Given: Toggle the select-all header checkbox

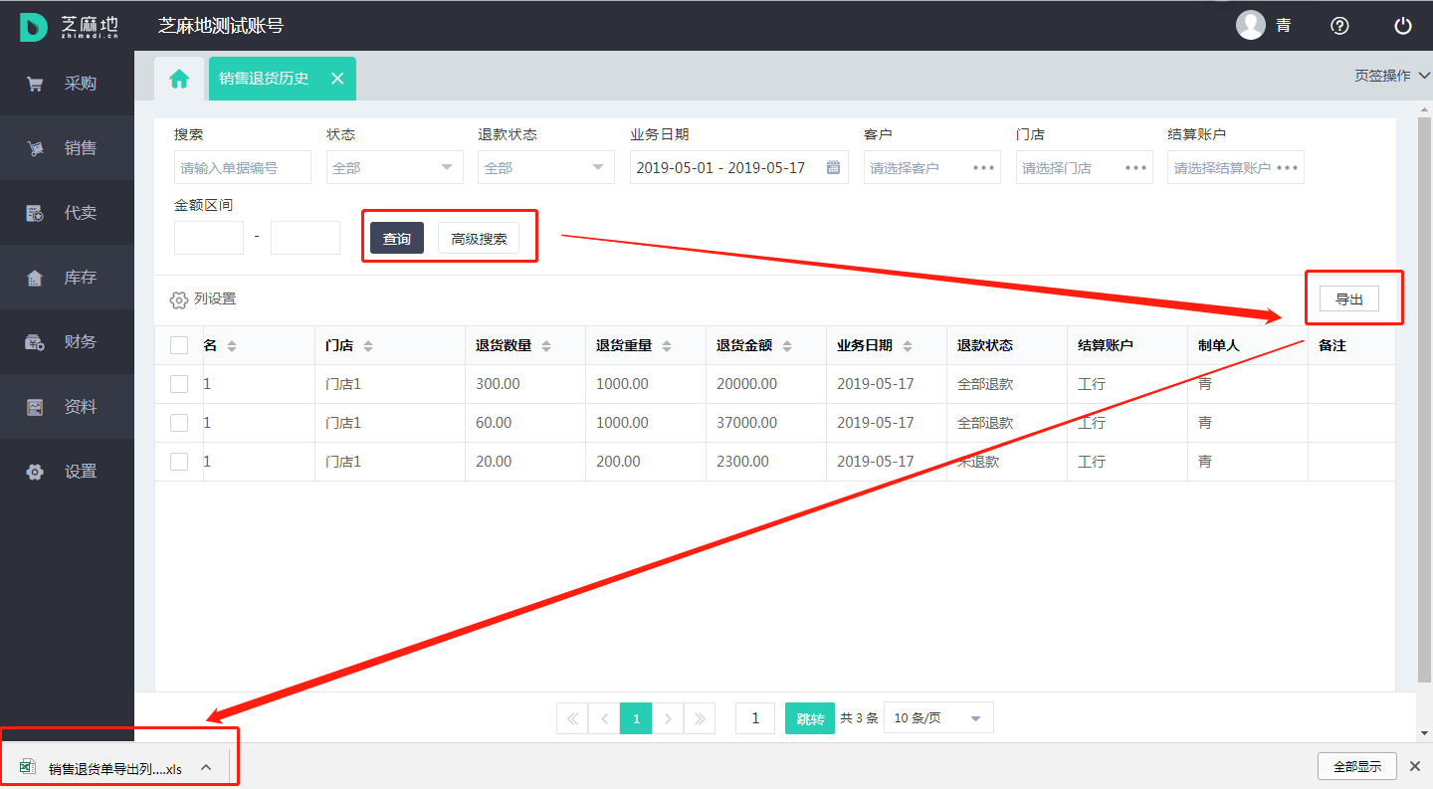Looking at the screenshot, I should click(x=179, y=345).
